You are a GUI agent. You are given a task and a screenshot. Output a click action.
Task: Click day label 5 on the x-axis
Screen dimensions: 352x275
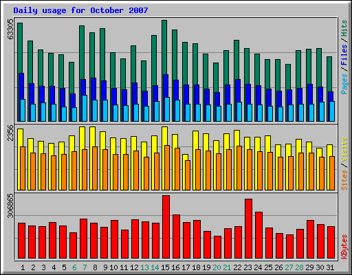click(x=64, y=267)
